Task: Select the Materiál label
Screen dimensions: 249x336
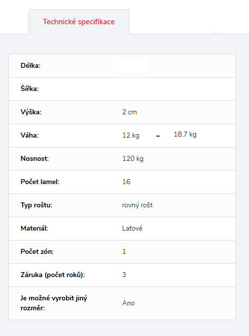Action: coord(34,229)
